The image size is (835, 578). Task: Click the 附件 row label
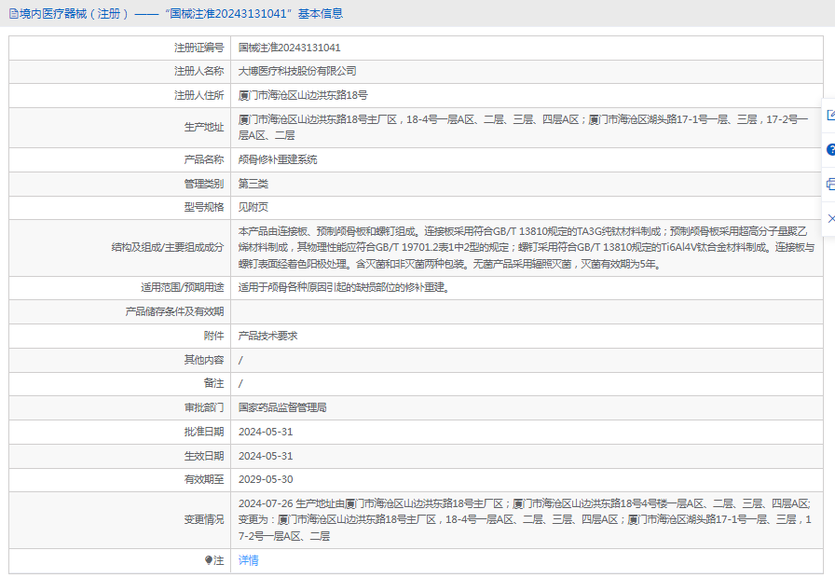(x=214, y=337)
